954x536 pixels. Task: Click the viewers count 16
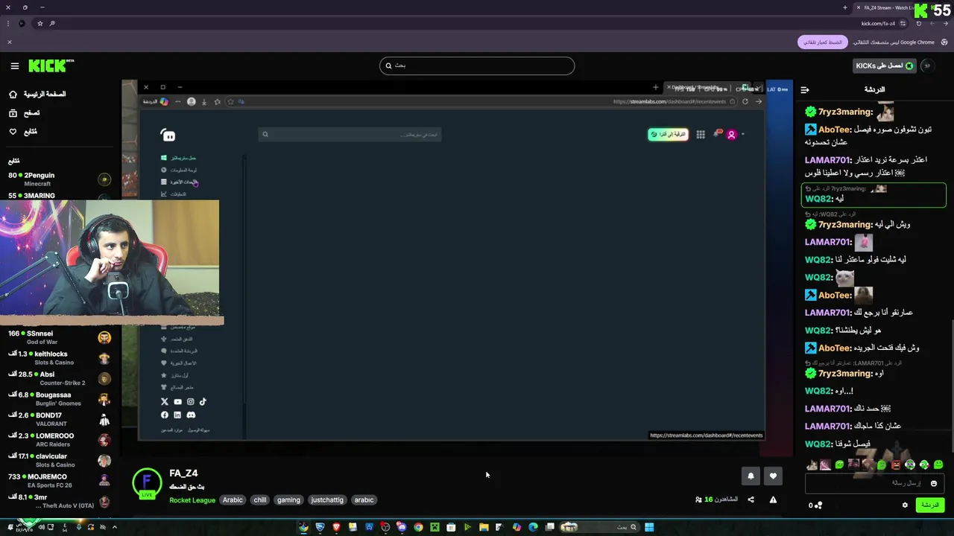[x=716, y=500]
